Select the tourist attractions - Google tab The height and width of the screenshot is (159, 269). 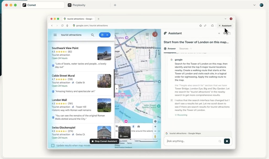coord(78,19)
